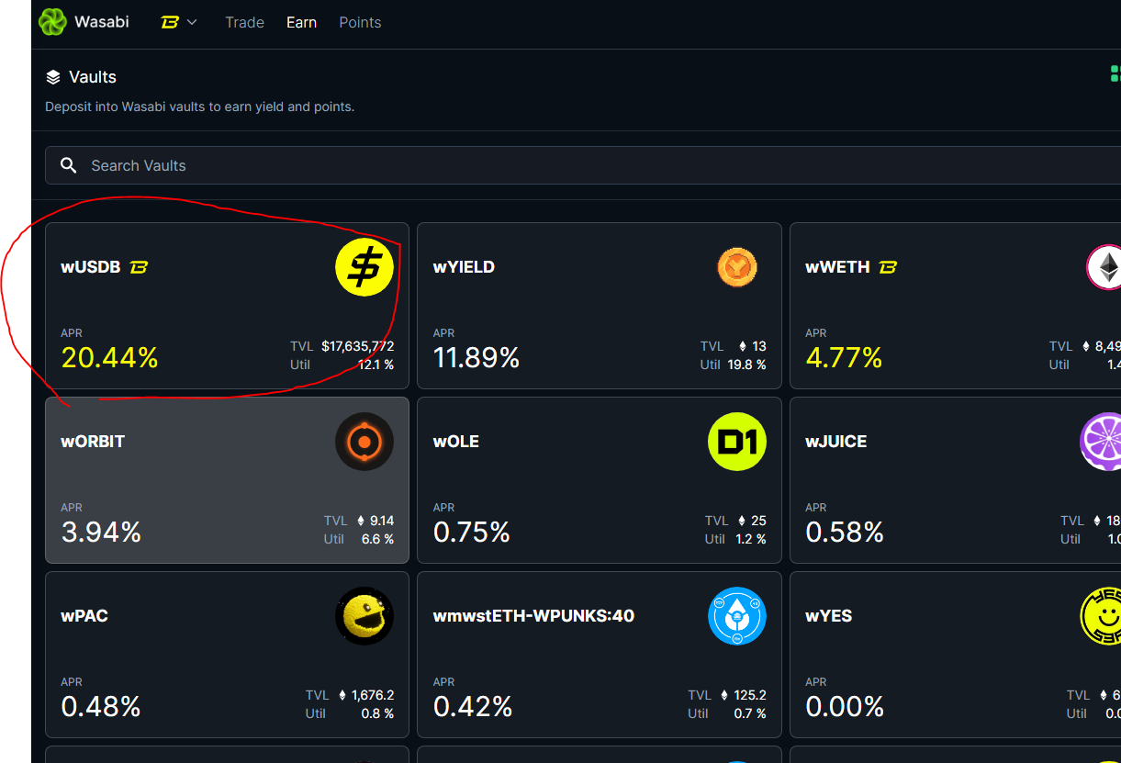
Task: Open the wWETH vault name
Action: [x=837, y=267]
